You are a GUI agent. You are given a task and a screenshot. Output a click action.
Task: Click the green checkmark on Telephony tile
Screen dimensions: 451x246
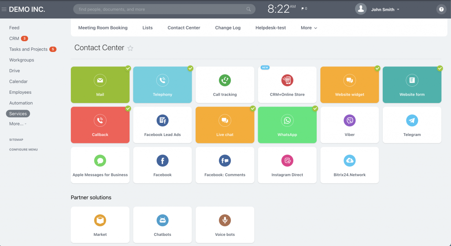pyautogui.click(x=190, y=68)
